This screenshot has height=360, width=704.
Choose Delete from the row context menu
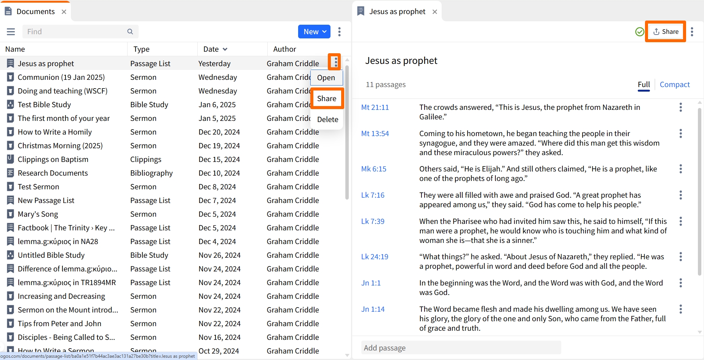click(x=327, y=119)
